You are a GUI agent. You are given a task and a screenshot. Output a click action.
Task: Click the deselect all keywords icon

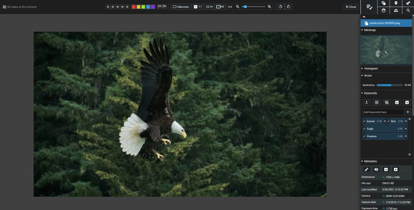click(387, 102)
